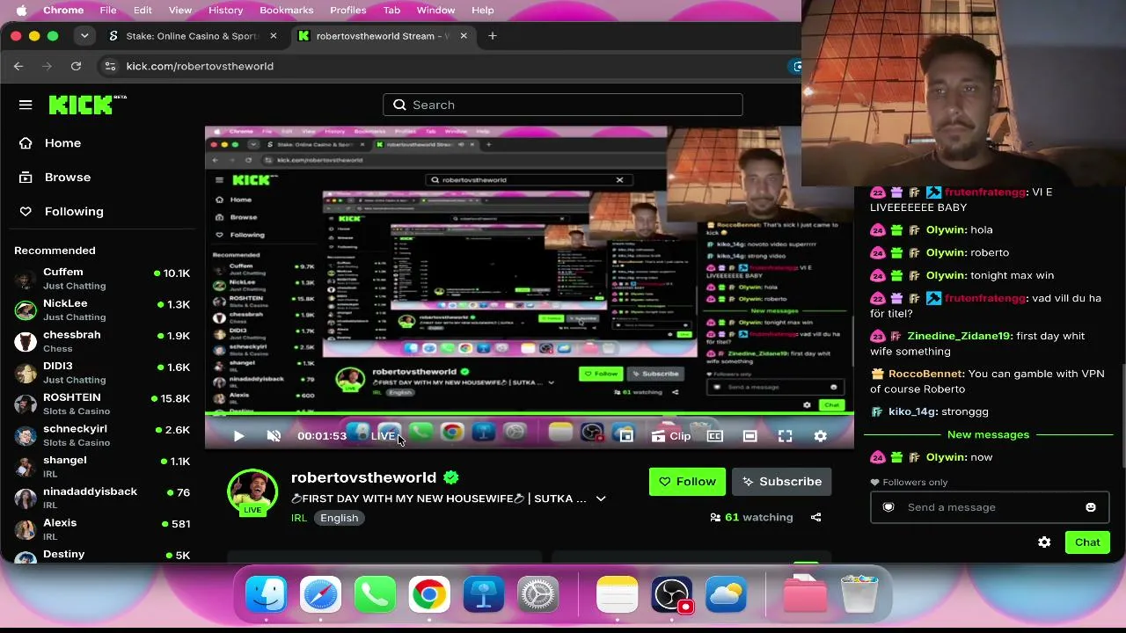Viewport: 1126px width, 633px height.
Task: Send message with Chat button
Action: [x=1087, y=542]
